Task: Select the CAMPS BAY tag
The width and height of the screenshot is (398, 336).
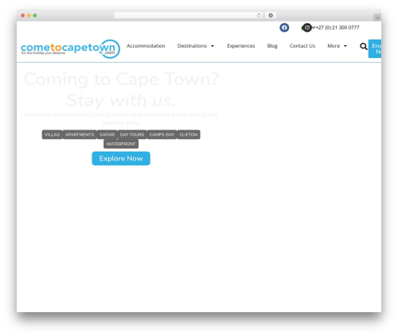Action: click(162, 134)
